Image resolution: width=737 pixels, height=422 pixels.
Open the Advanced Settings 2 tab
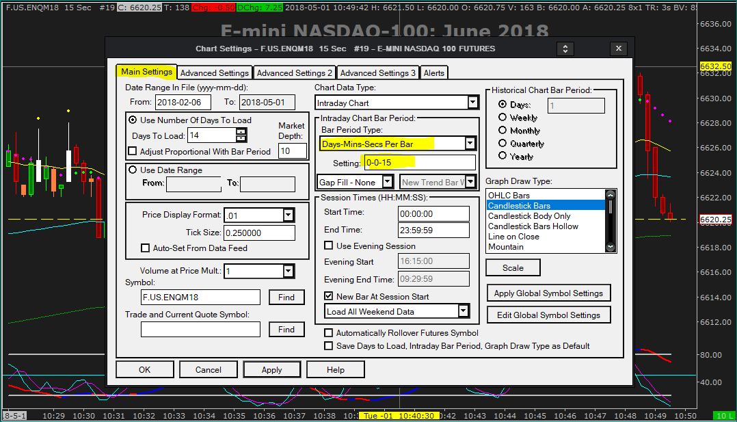[294, 73]
